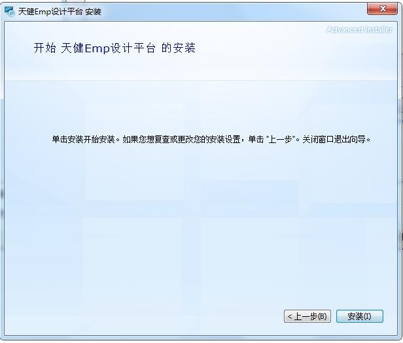Click the instruction sentence starting with 单击安装开始安装

tap(211, 139)
